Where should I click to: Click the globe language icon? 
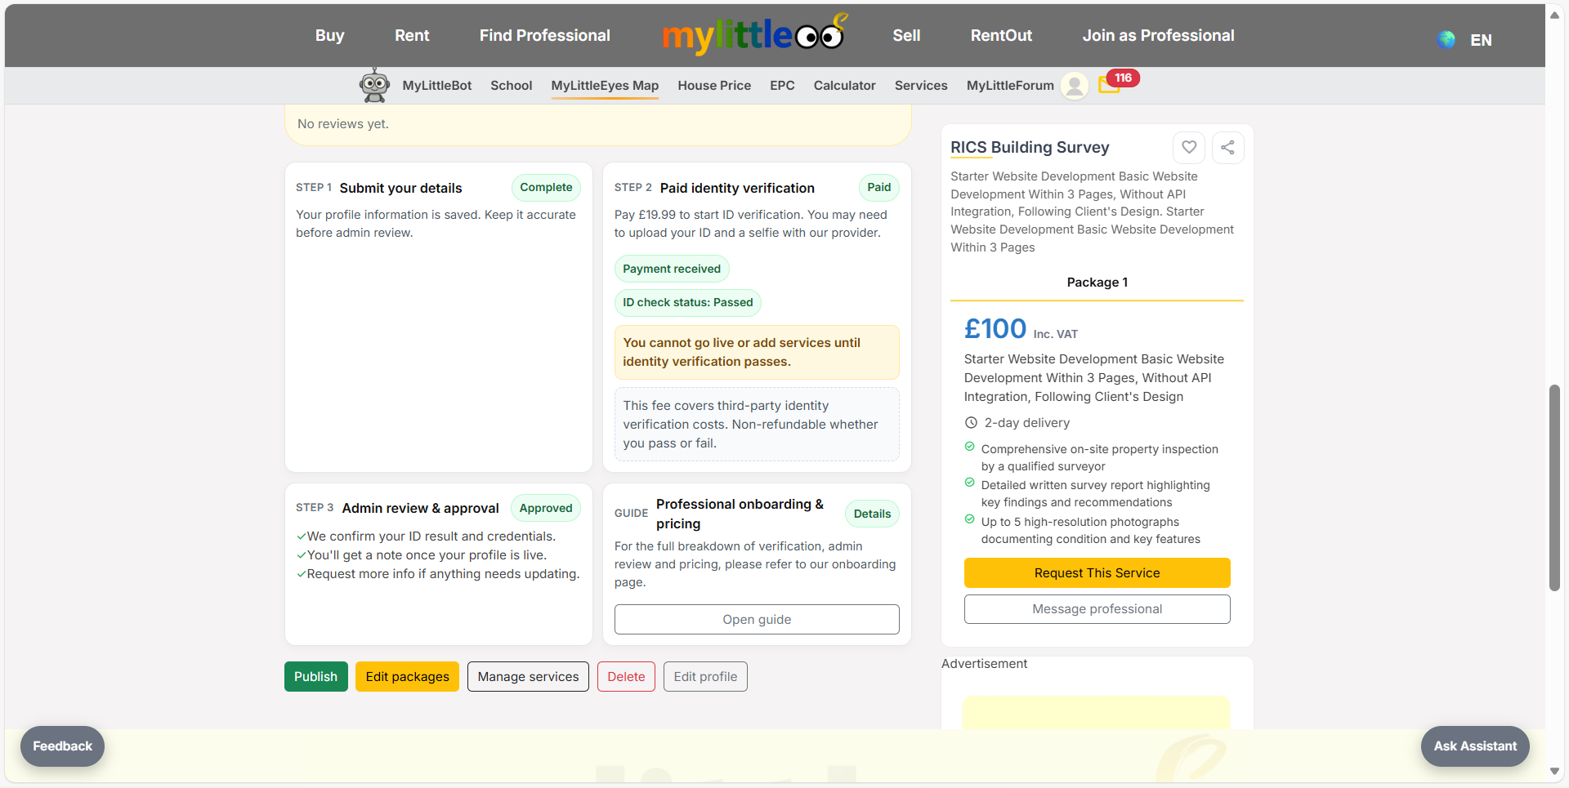coord(1445,39)
